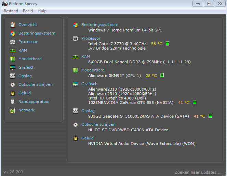Click the Besturingssysteem heading in summary

[100, 25]
